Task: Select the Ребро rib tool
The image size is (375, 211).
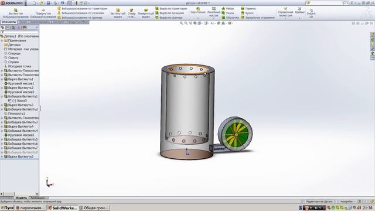Action: click(228, 9)
